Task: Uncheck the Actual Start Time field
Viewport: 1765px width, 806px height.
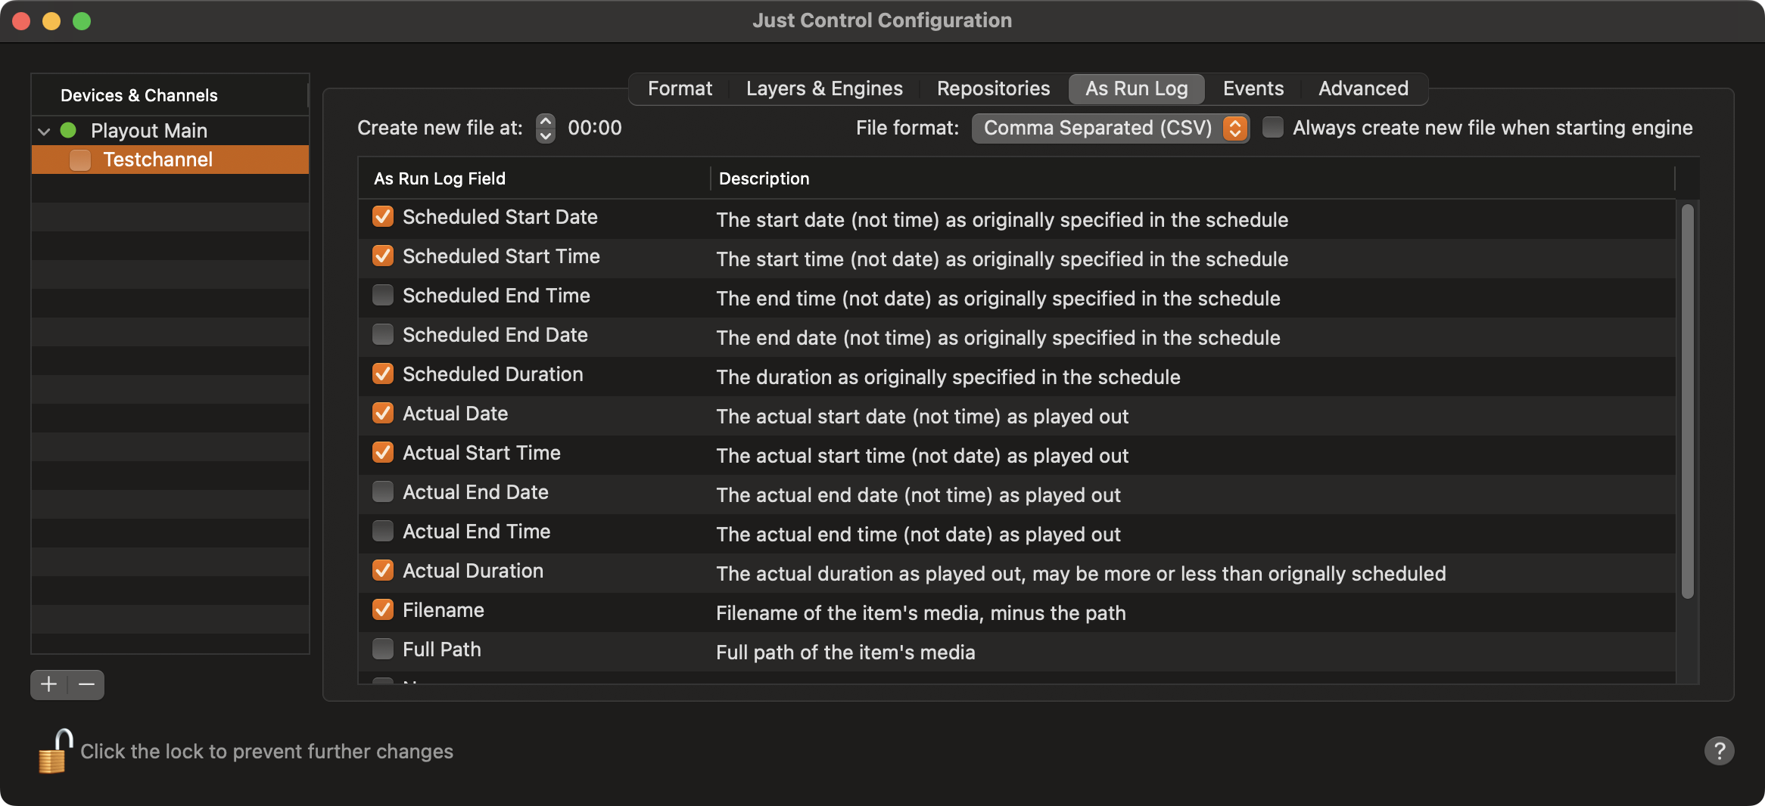Action: pos(383,452)
